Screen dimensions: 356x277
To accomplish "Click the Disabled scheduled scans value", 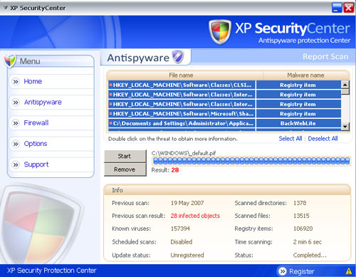I will coord(182,242).
